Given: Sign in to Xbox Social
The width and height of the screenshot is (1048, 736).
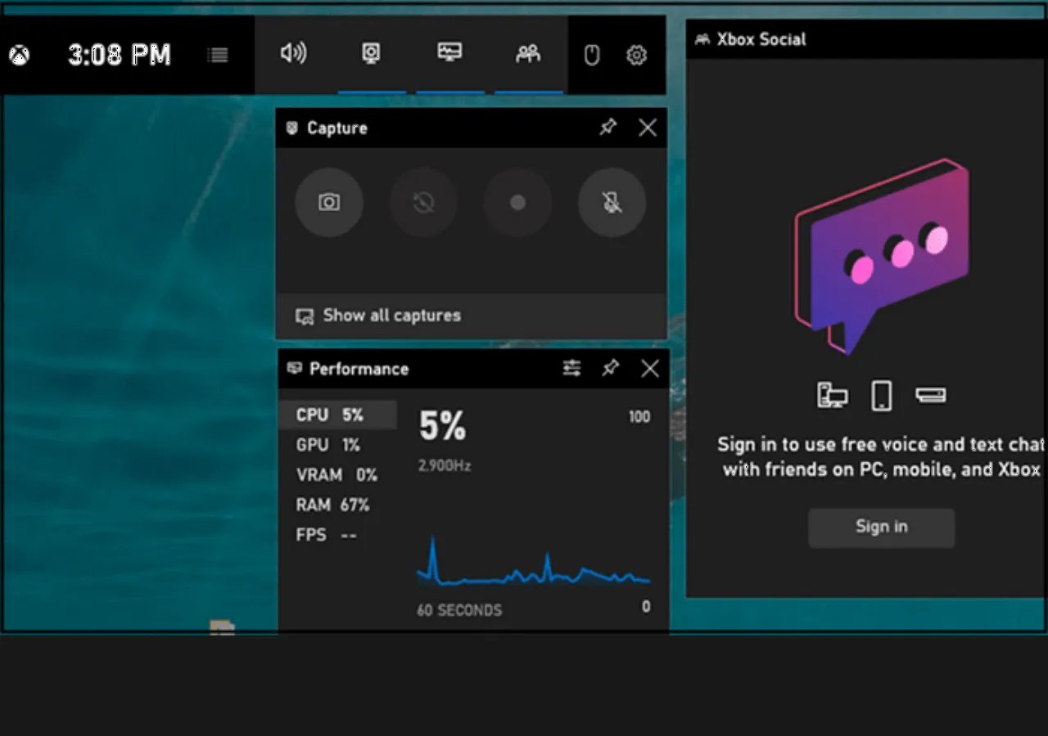Looking at the screenshot, I should tap(881, 527).
